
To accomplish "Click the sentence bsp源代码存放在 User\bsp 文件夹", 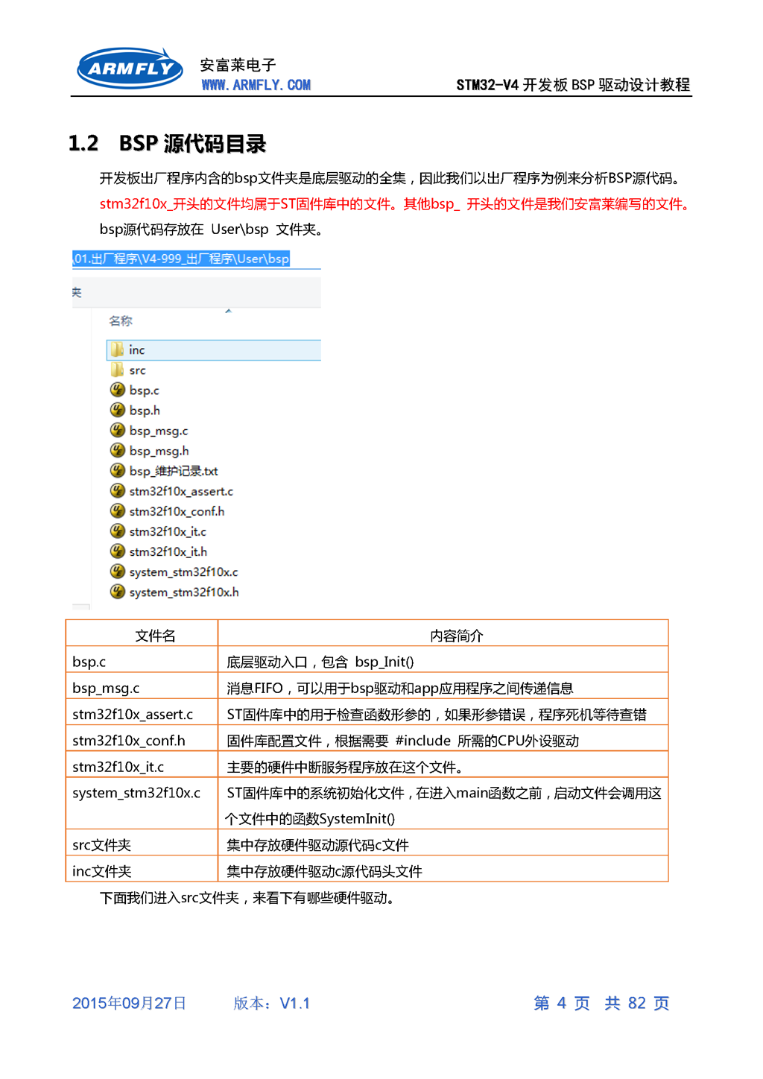I will [212, 230].
